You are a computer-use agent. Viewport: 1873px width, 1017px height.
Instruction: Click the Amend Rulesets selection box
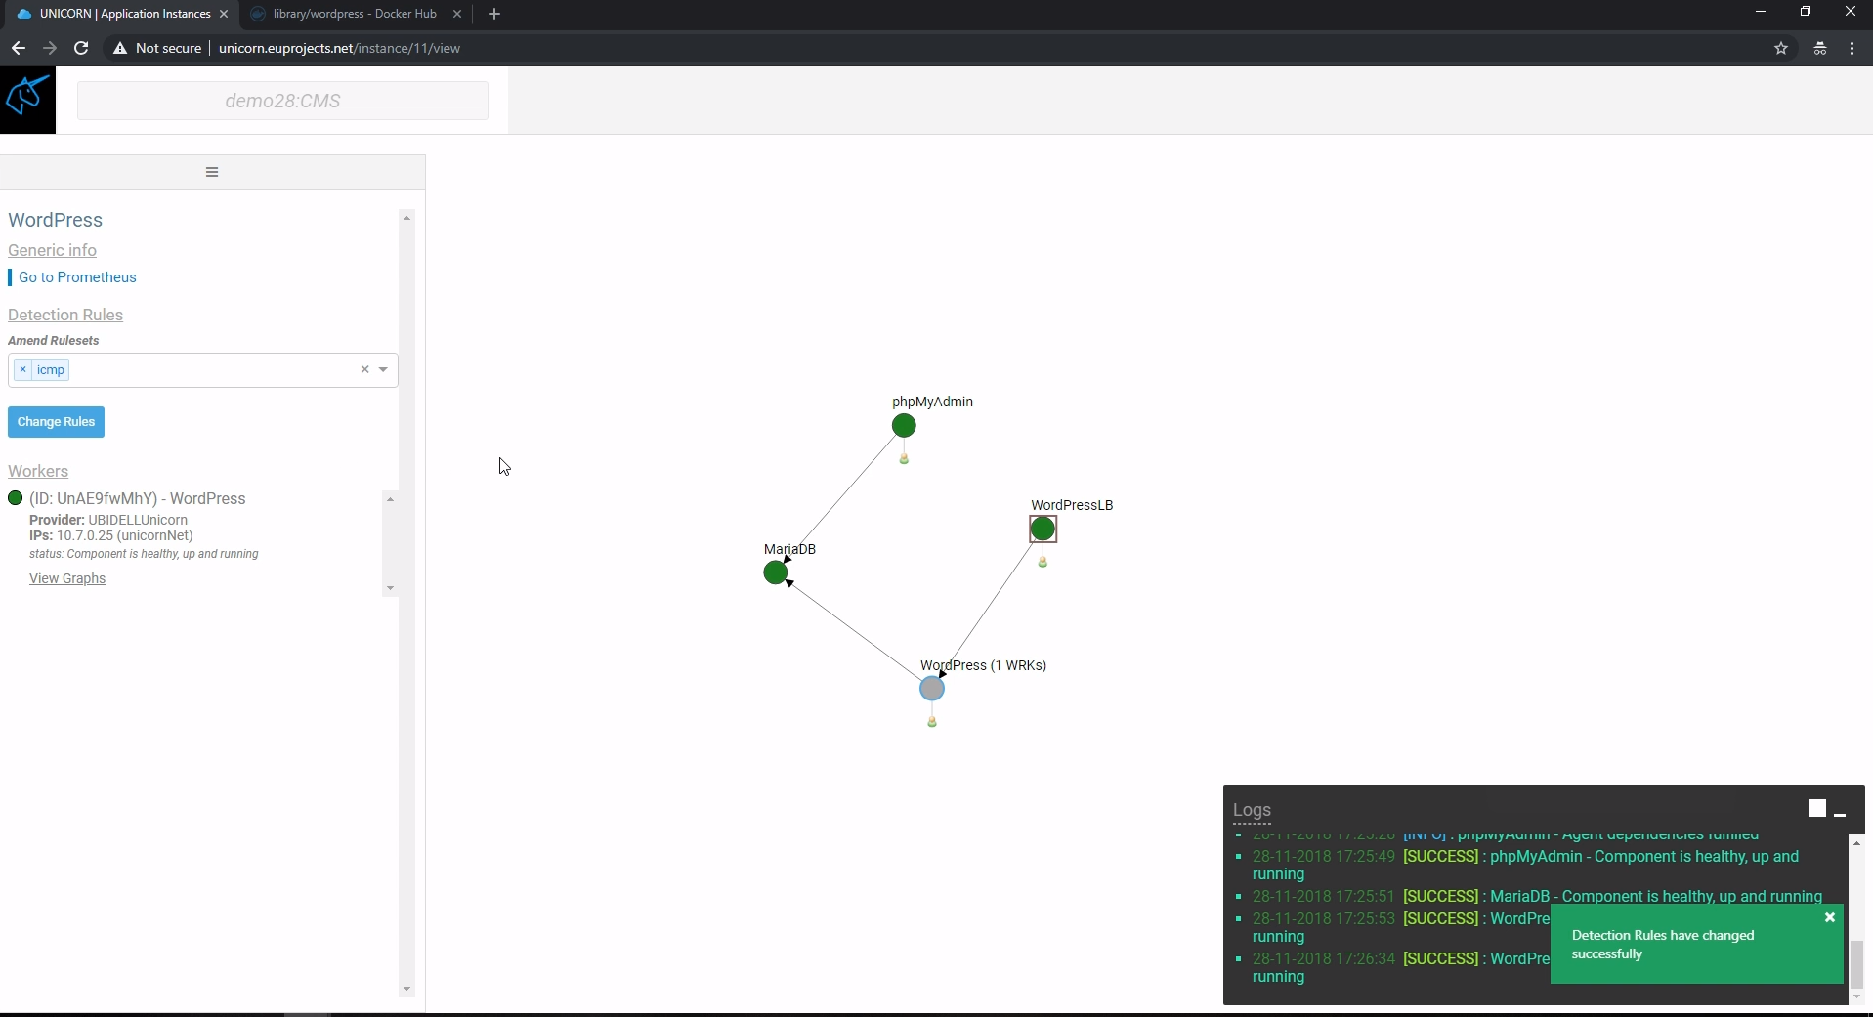click(x=203, y=370)
